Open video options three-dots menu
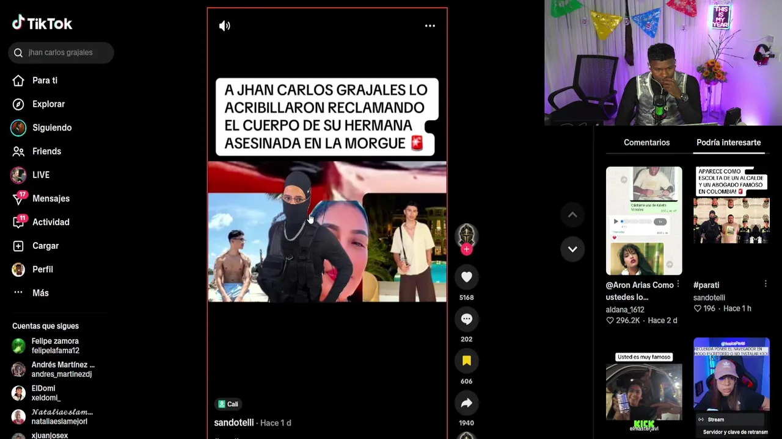 tap(430, 26)
